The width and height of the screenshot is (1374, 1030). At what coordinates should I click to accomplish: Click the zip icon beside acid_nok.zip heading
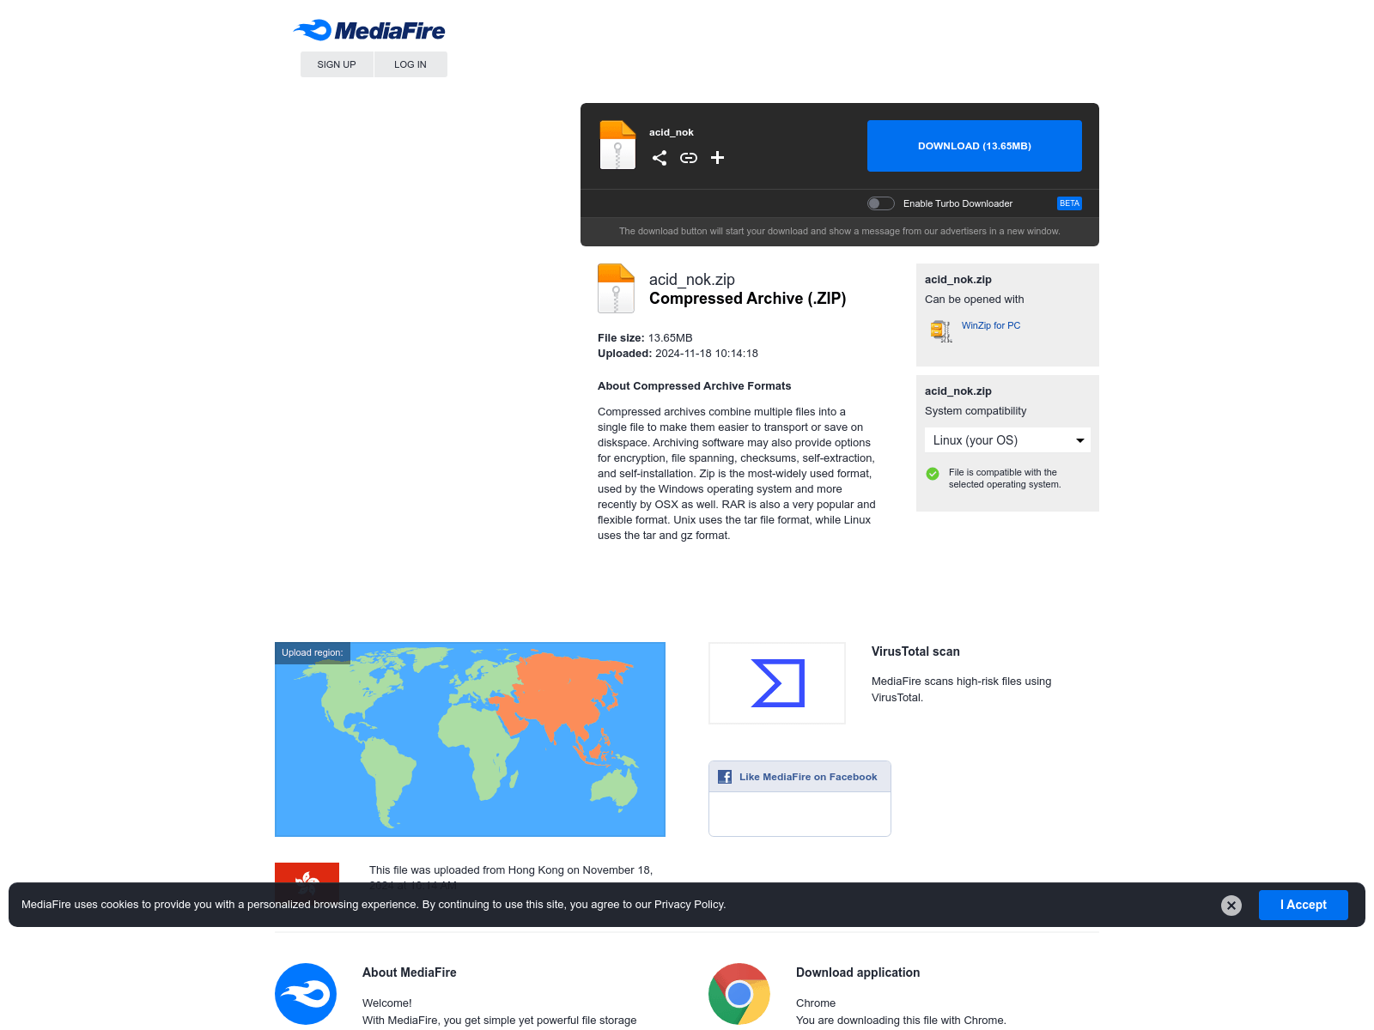pyautogui.click(x=616, y=288)
